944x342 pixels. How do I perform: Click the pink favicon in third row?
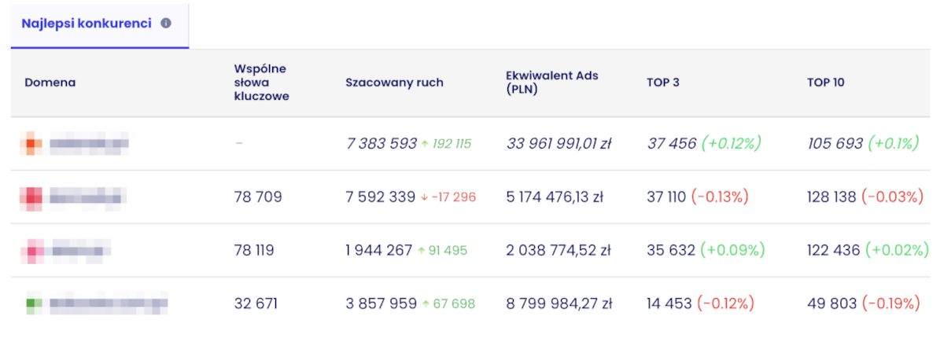[32, 251]
